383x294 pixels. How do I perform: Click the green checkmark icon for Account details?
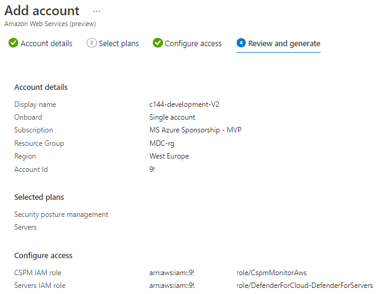click(x=13, y=43)
